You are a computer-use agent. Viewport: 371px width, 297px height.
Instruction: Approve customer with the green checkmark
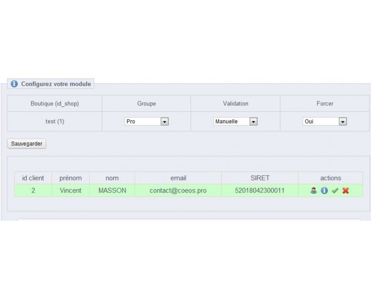tap(335, 191)
